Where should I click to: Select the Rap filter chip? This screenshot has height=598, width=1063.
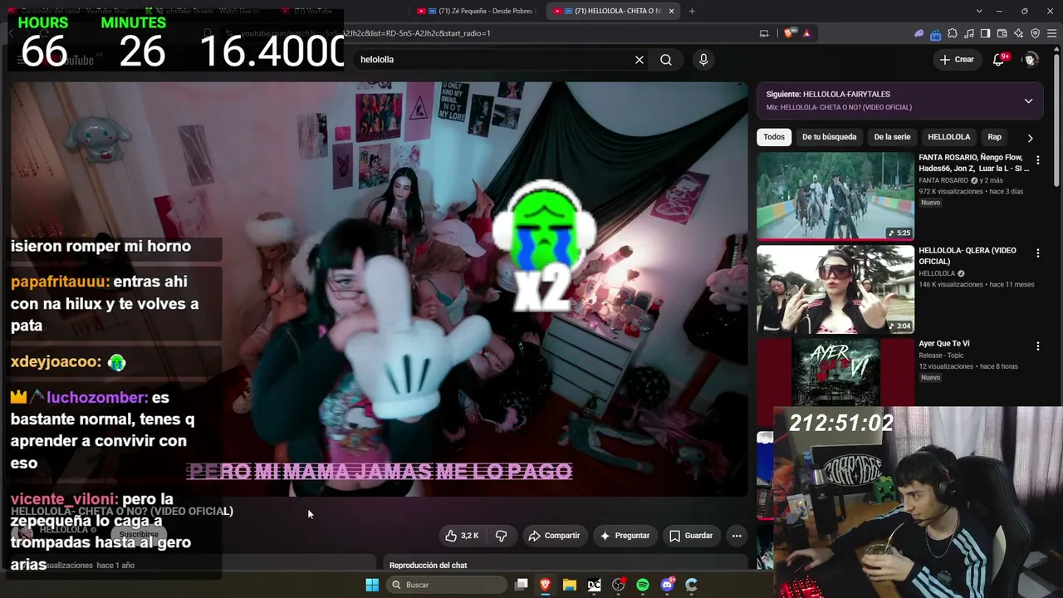click(994, 137)
